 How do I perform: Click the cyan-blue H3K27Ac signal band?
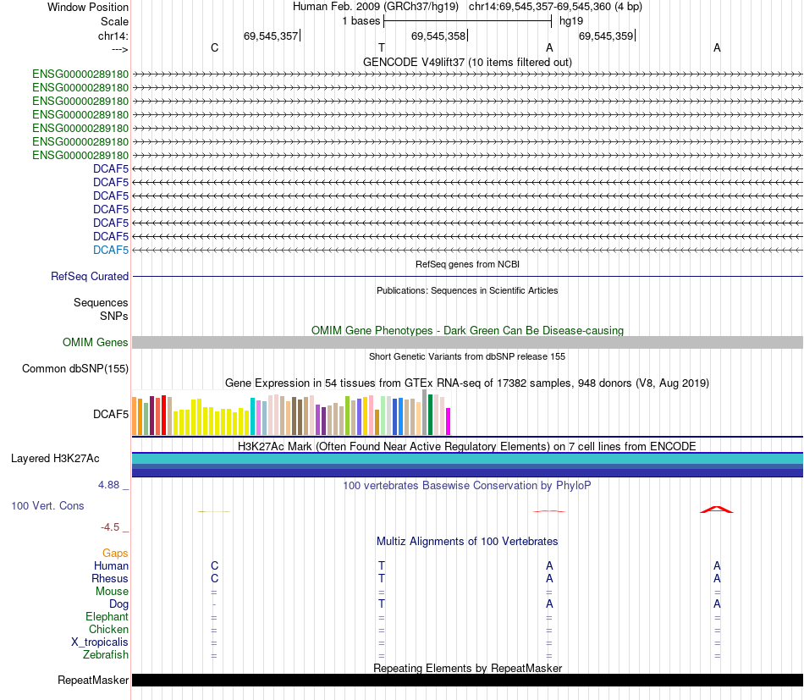(467, 459)
